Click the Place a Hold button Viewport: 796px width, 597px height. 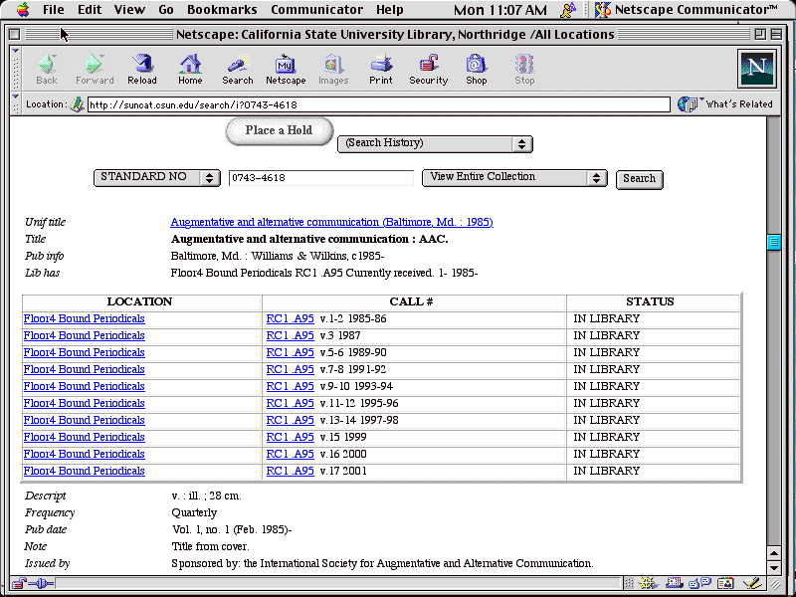coord(280,131)
